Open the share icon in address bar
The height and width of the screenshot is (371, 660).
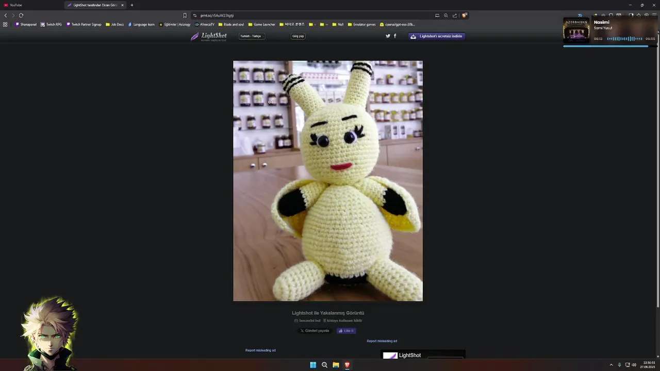[x=455, y=15]
